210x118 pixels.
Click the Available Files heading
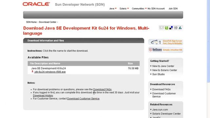[38, 57]
